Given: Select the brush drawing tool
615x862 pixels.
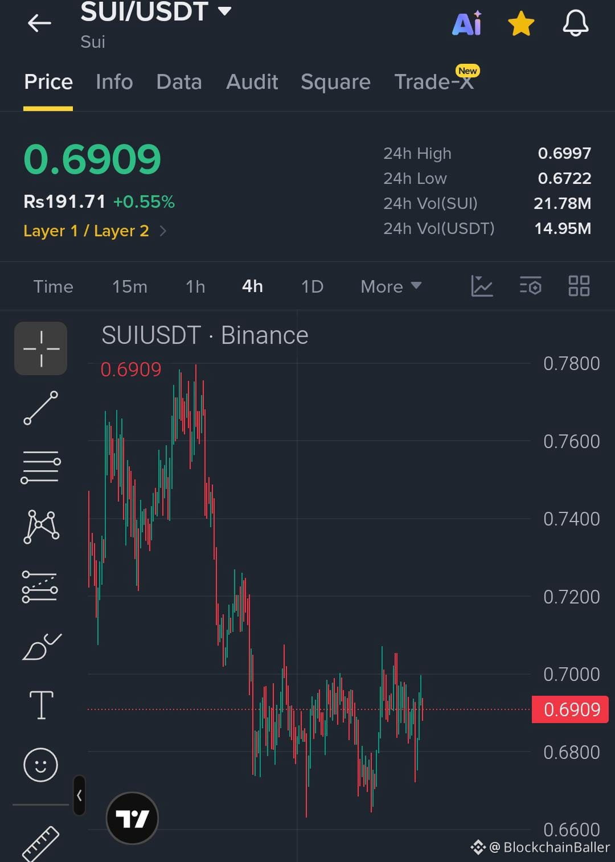Looking at the screenshot, I should click(x=41, y=647).
